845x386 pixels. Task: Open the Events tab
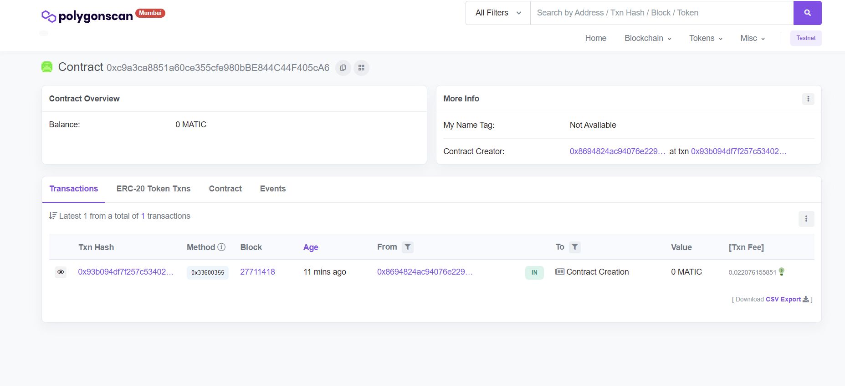click(273, 189)
